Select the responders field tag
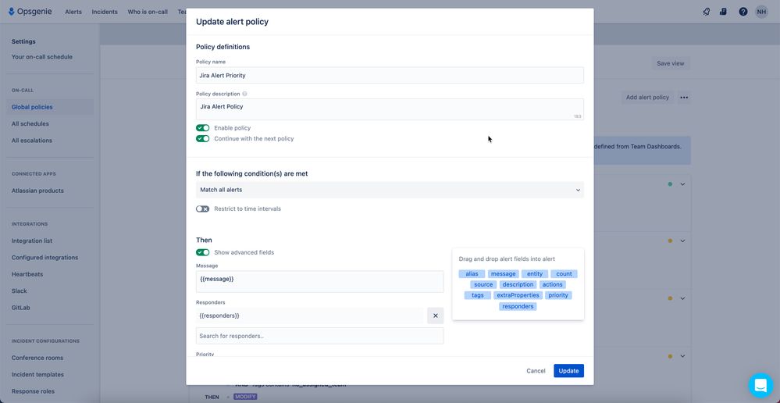Image resolution: width=780 pixels, height=403 pixels. pyautogui.click(x=518, y=306)
